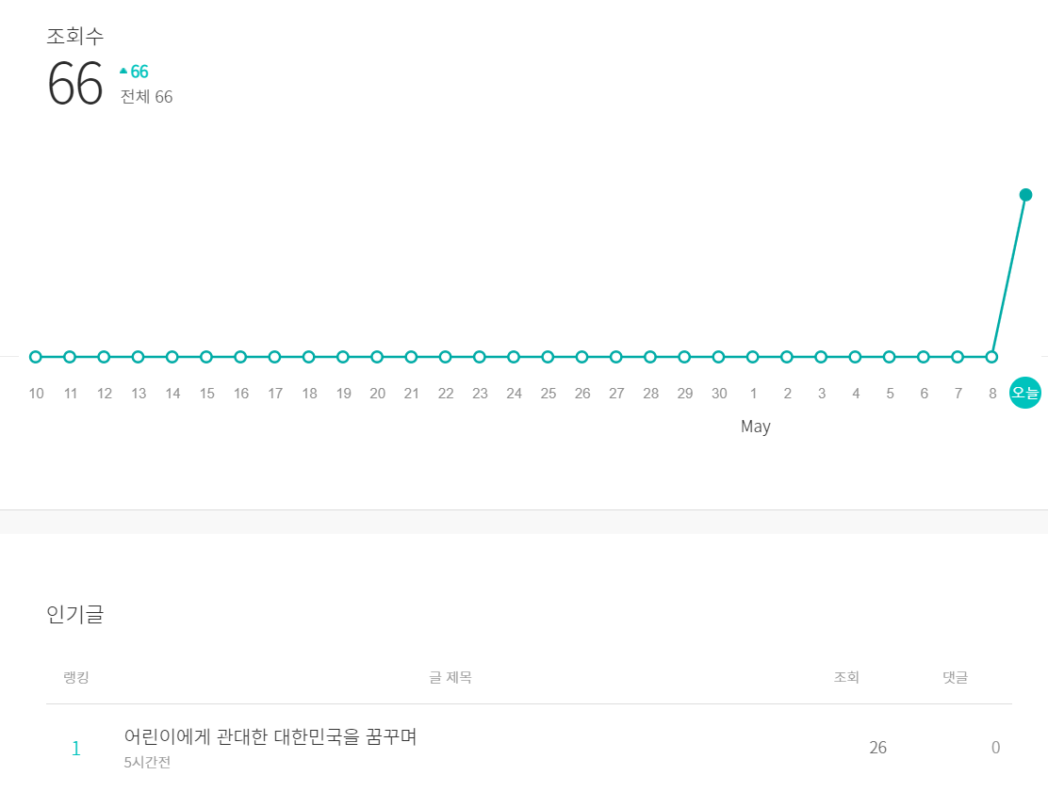Click the April 25 data point circle
The width and height of the screenshot is (1048, 791).
[x=548, y=356]
